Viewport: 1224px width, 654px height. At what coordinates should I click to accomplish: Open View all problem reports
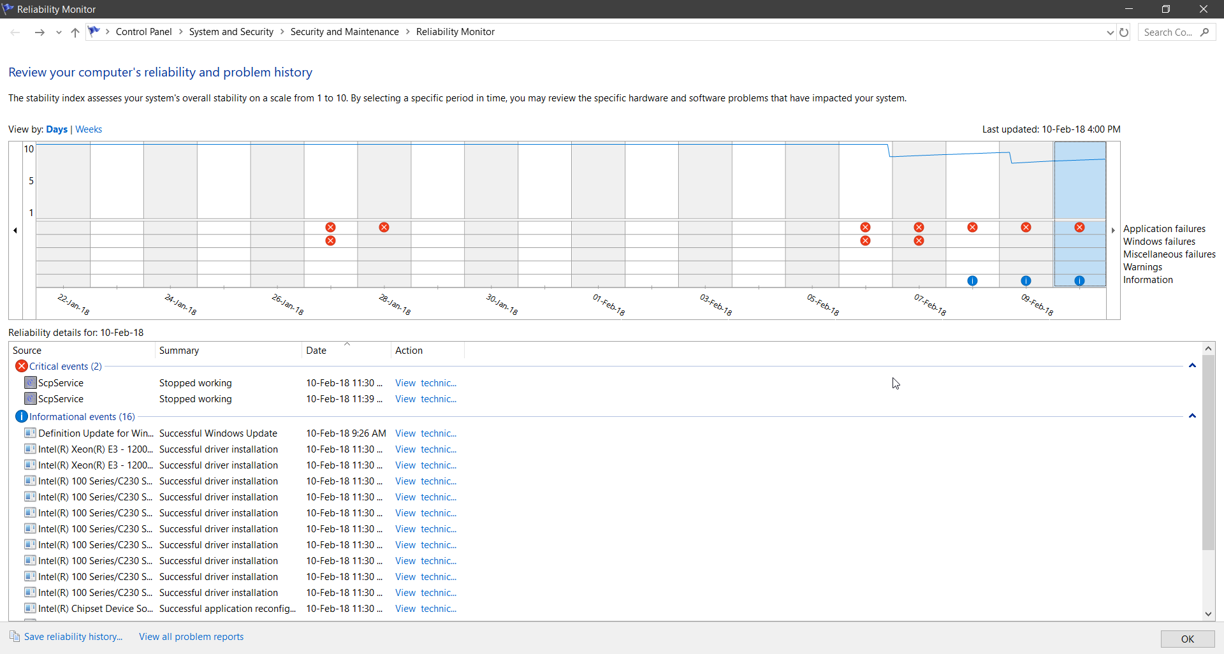(x=191, y=637)
